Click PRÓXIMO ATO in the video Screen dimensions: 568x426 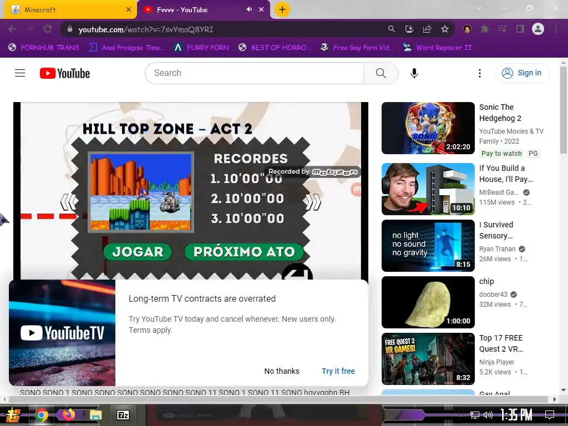[x=244, y=252]
